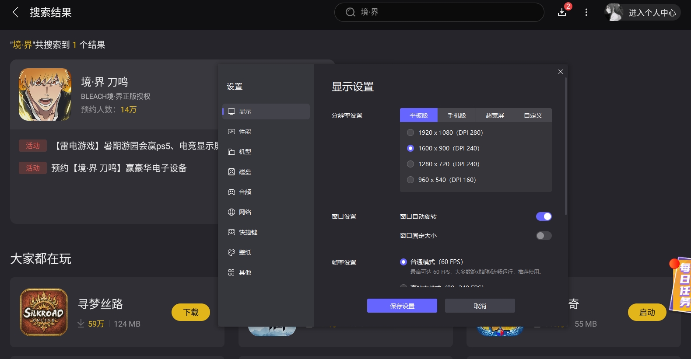
Task: Select the 音频 audio settings item
Action: pos(266,192)
